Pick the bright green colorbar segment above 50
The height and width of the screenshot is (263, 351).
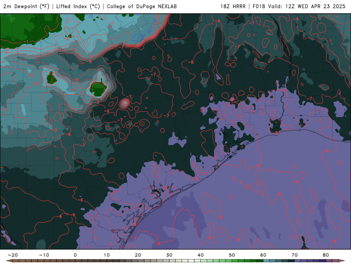coord(235,261)
